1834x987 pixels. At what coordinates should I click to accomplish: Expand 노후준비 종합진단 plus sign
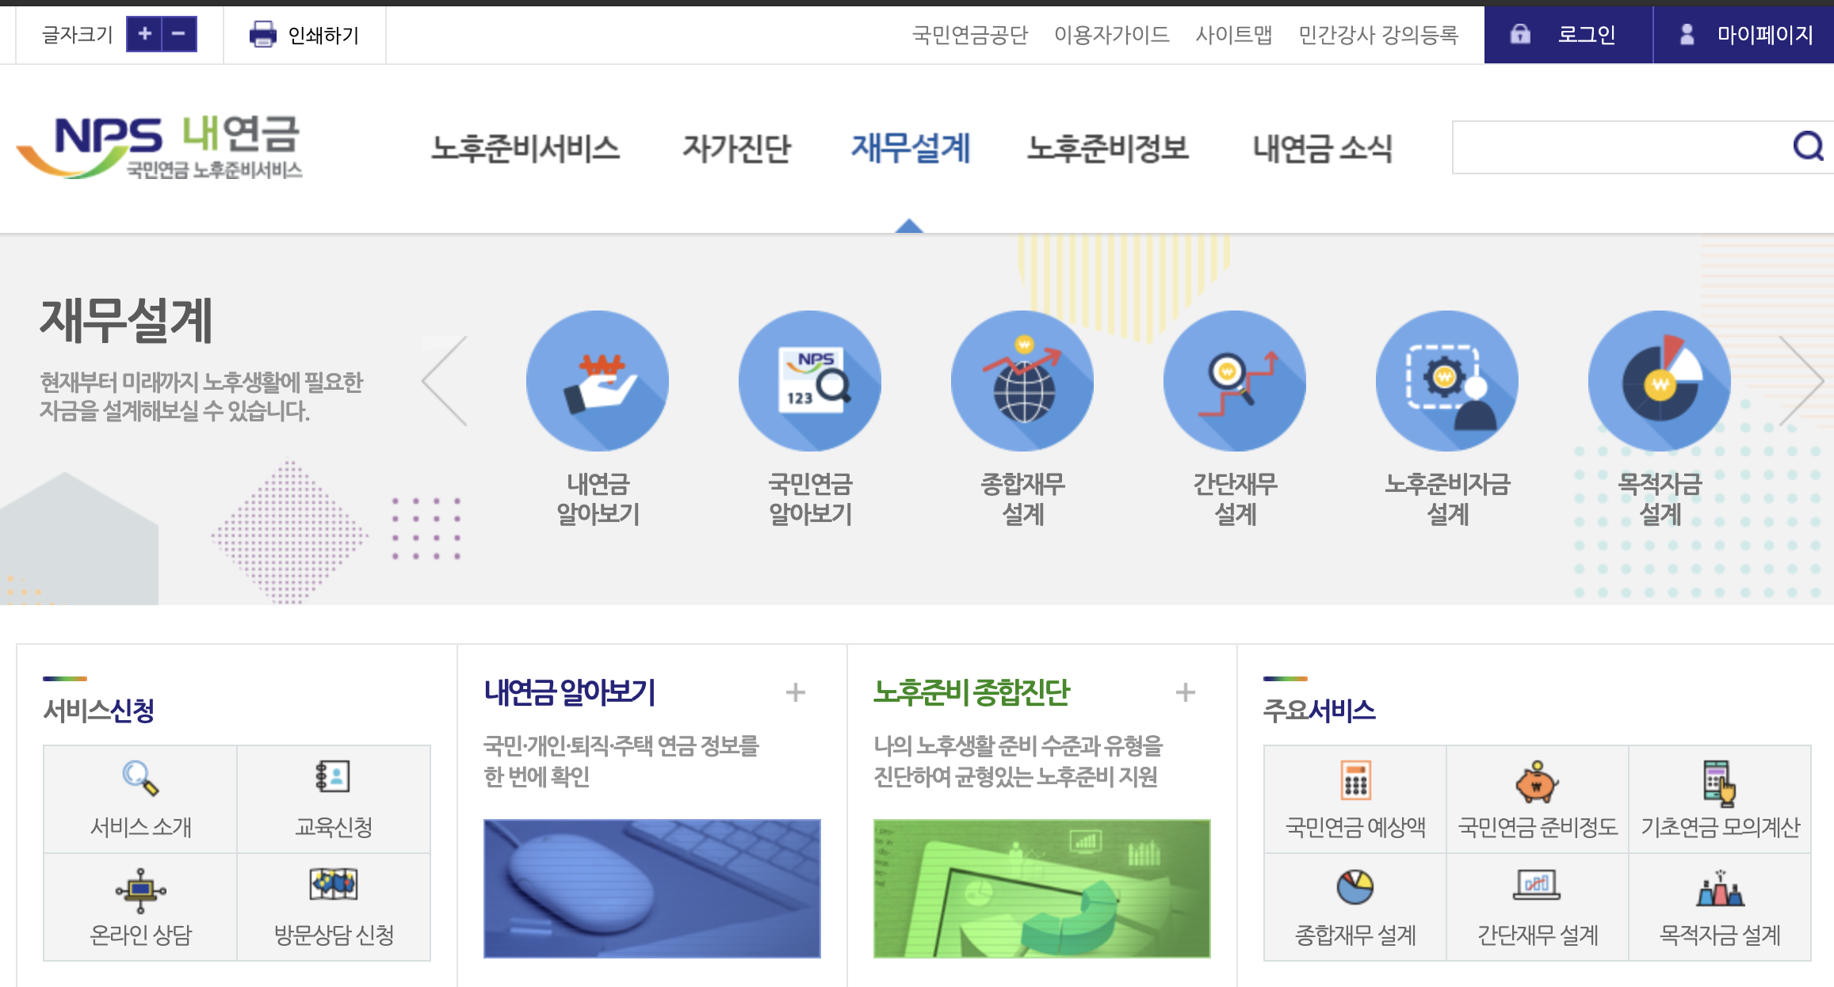(x=1185, y=692)
